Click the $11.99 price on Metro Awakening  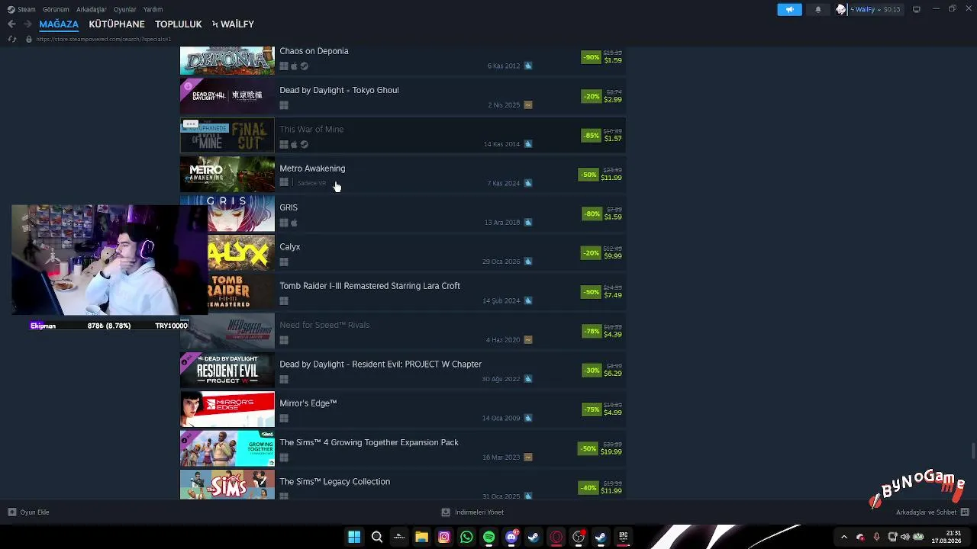pos(611,178)
